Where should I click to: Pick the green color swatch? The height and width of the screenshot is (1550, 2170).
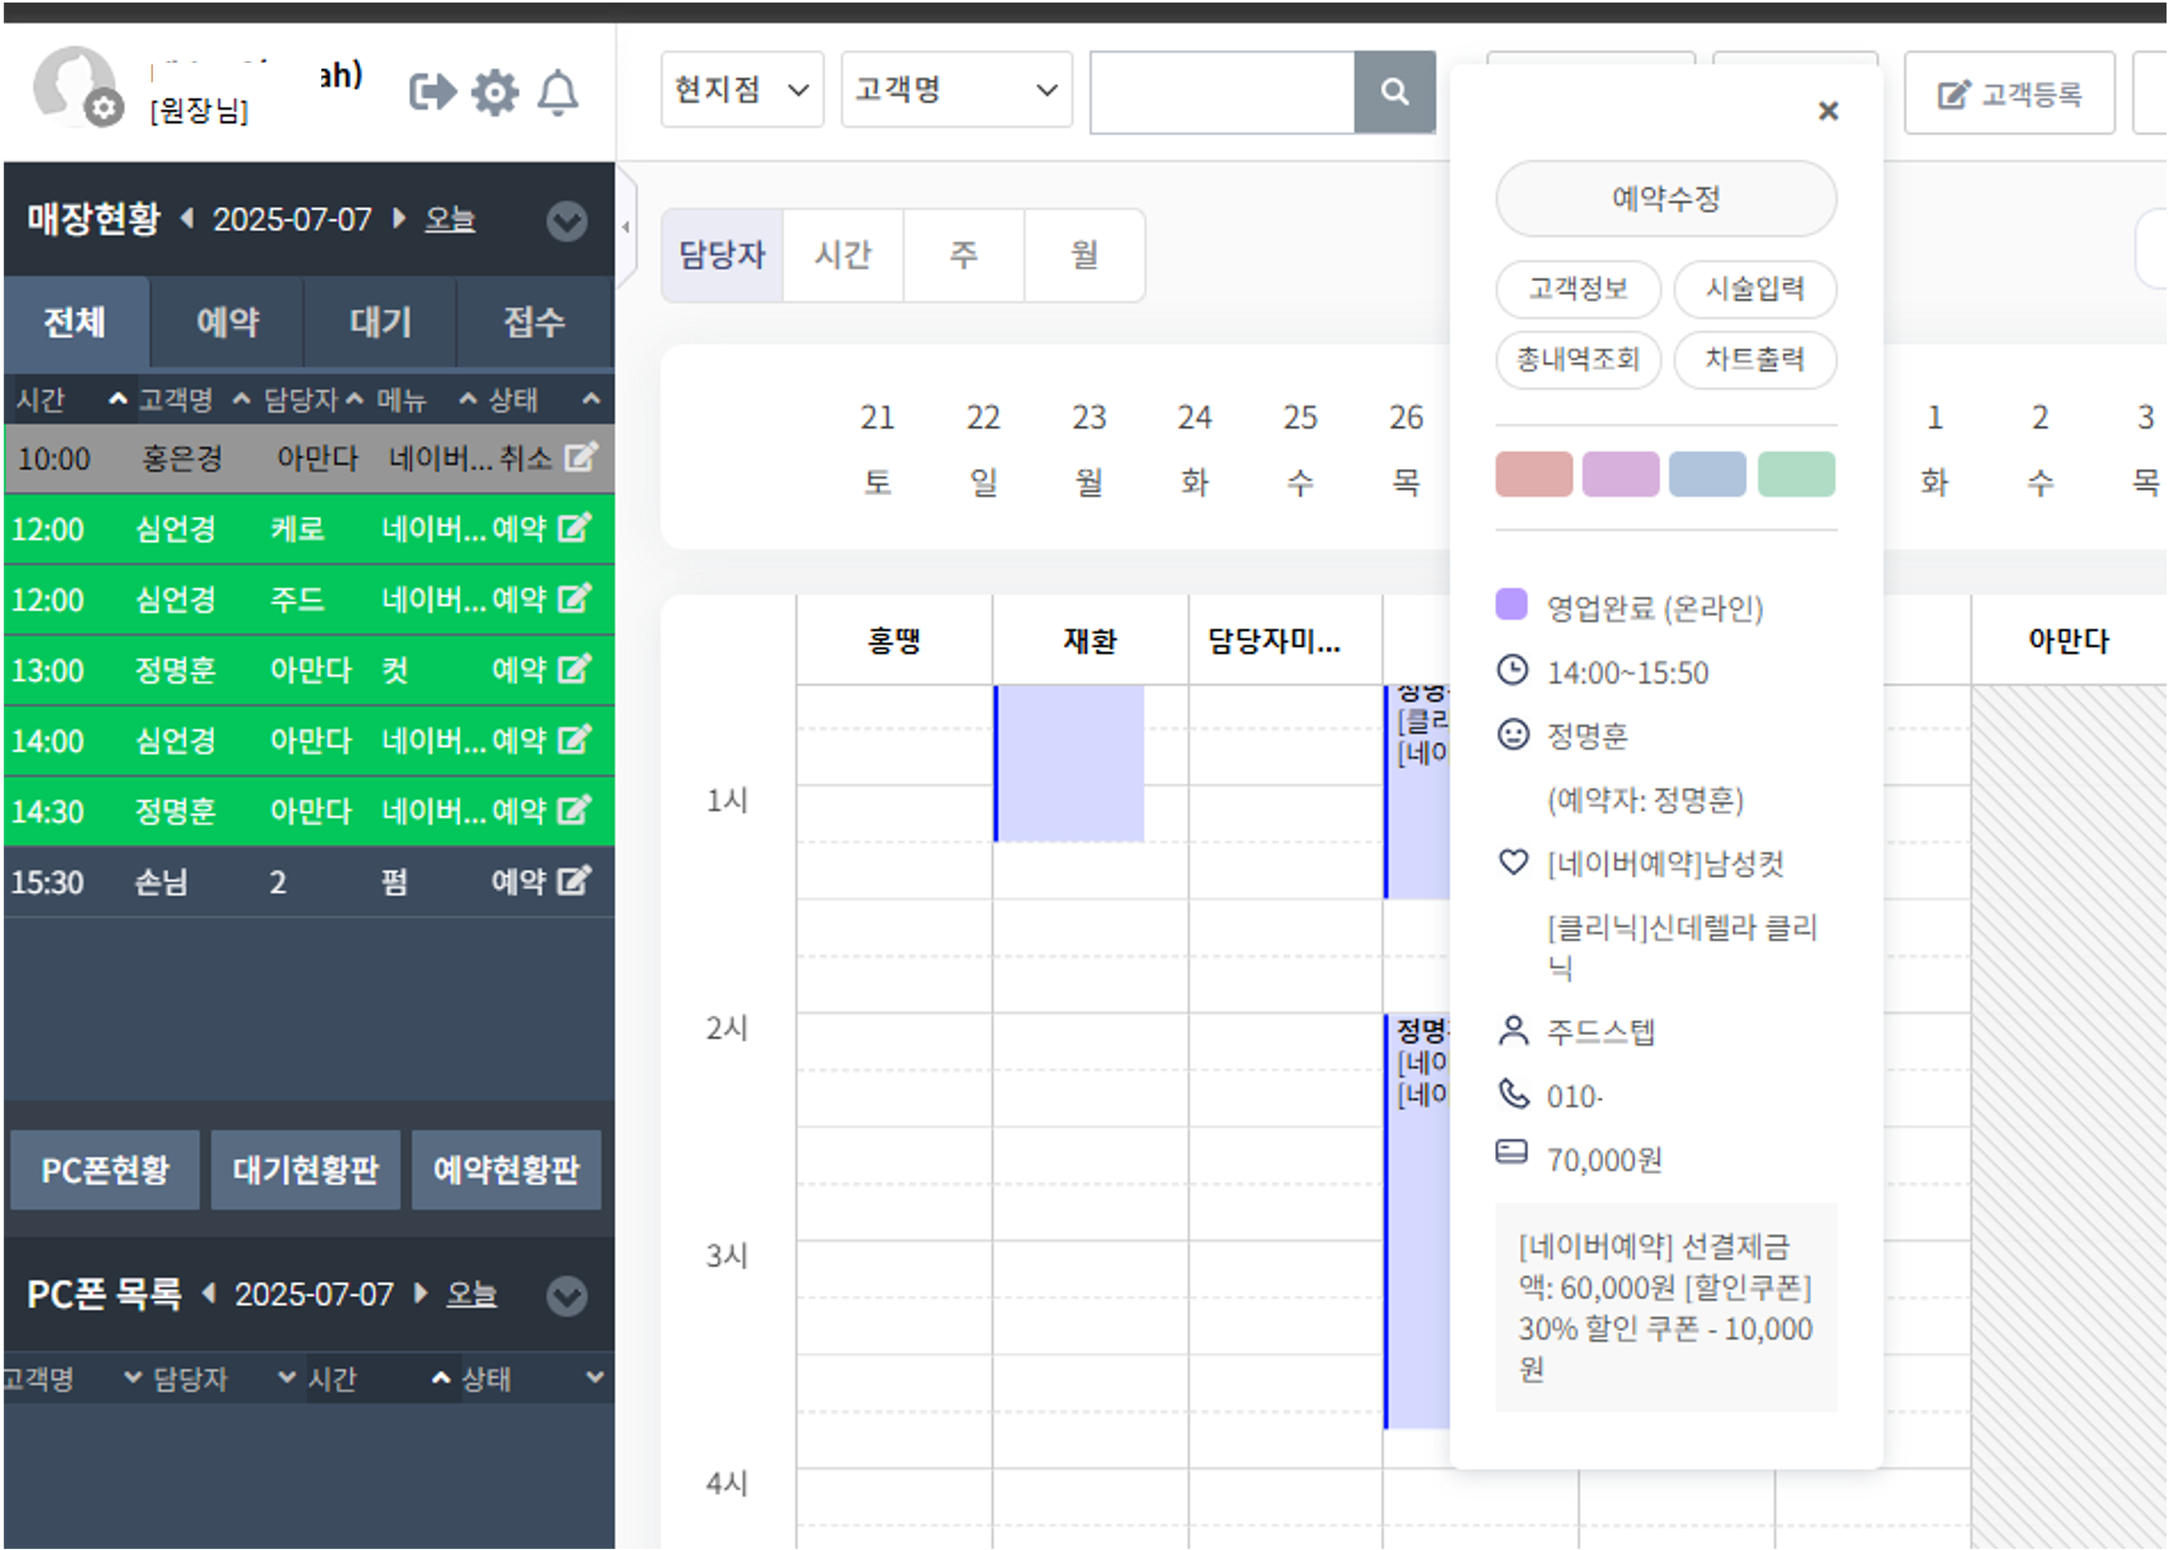1795,474
